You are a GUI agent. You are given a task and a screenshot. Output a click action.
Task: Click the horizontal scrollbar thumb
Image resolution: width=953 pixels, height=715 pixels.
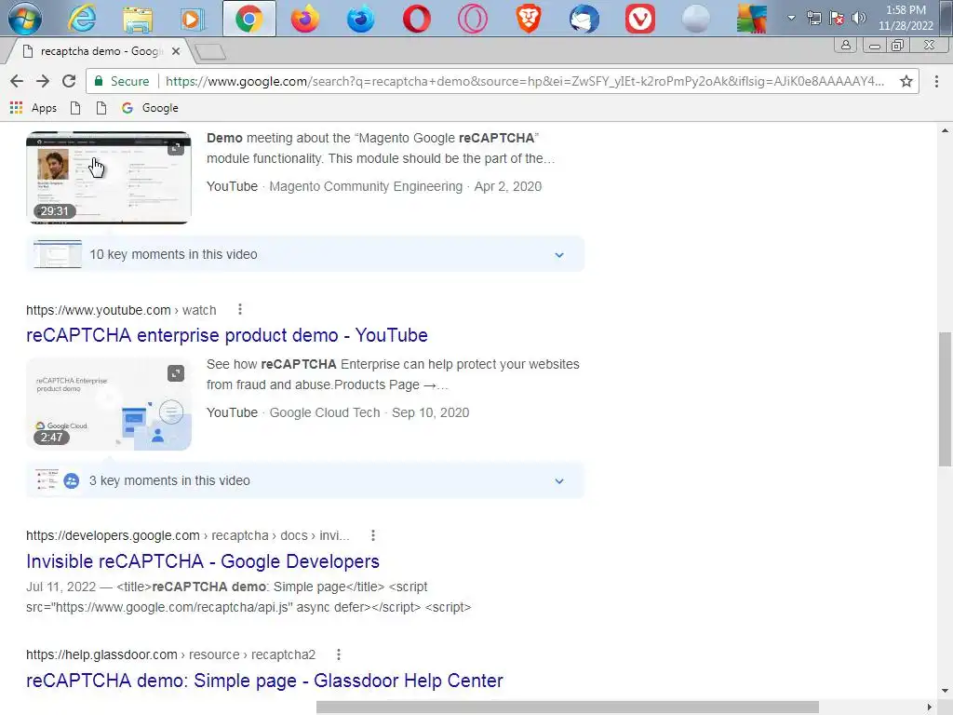tap(567, 708)
